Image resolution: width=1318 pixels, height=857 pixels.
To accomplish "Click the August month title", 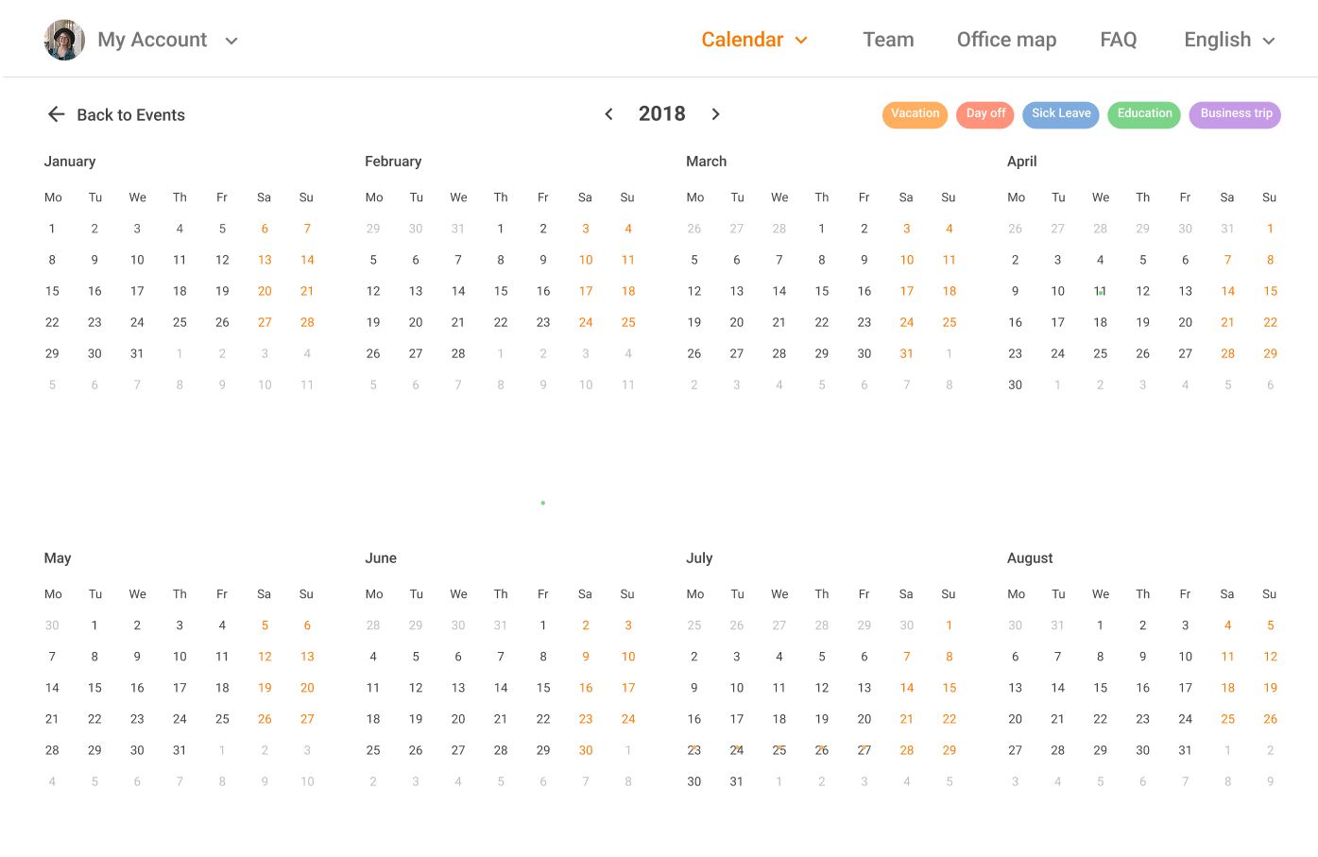I will click(x=1030, y=558).
